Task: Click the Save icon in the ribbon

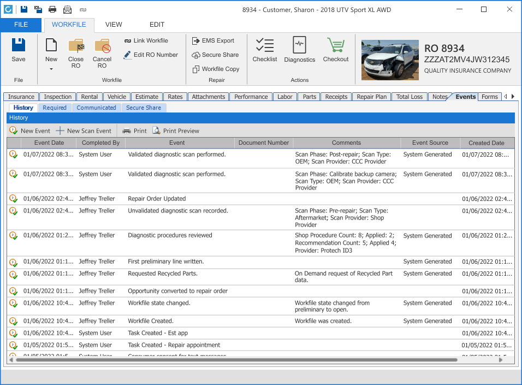Action: 19,45
